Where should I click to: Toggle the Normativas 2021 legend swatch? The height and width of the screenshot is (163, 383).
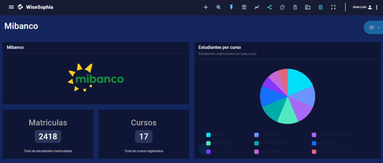coord(208,143)
